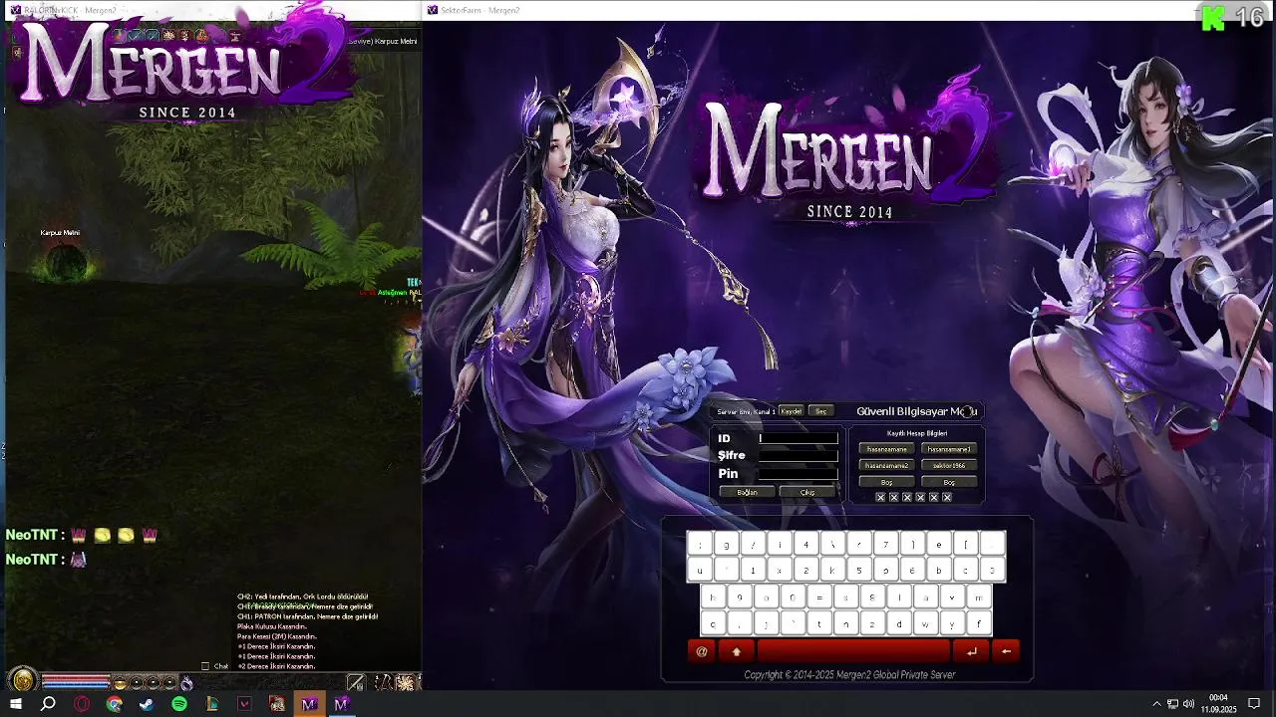This screenshot has width=1276, height=717.
Task: Click the Çıkış exit button
Action: [x=807, y=493]
